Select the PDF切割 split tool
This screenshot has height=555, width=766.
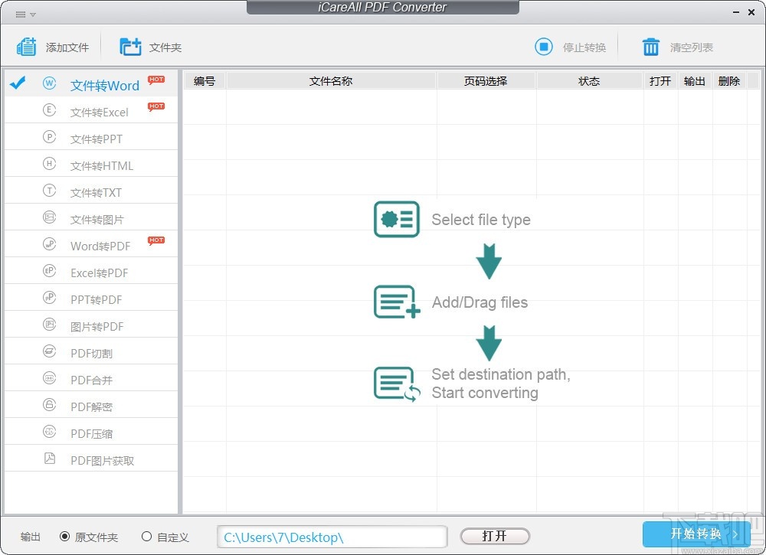(x=90, y=352)
